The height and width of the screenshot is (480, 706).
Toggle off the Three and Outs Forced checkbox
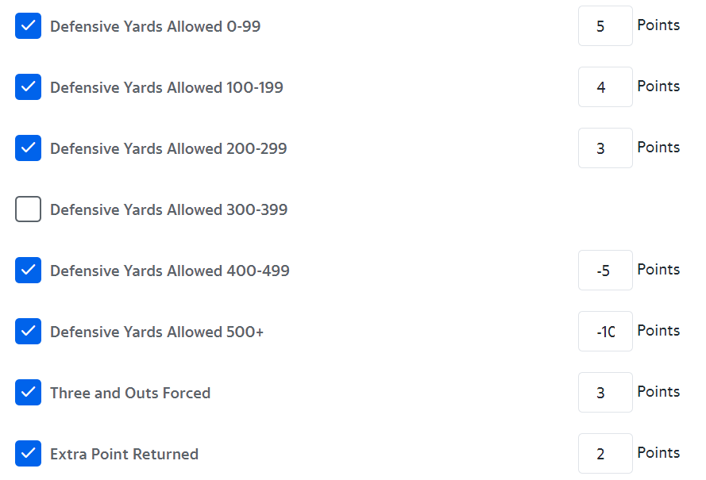pos(28,393)
